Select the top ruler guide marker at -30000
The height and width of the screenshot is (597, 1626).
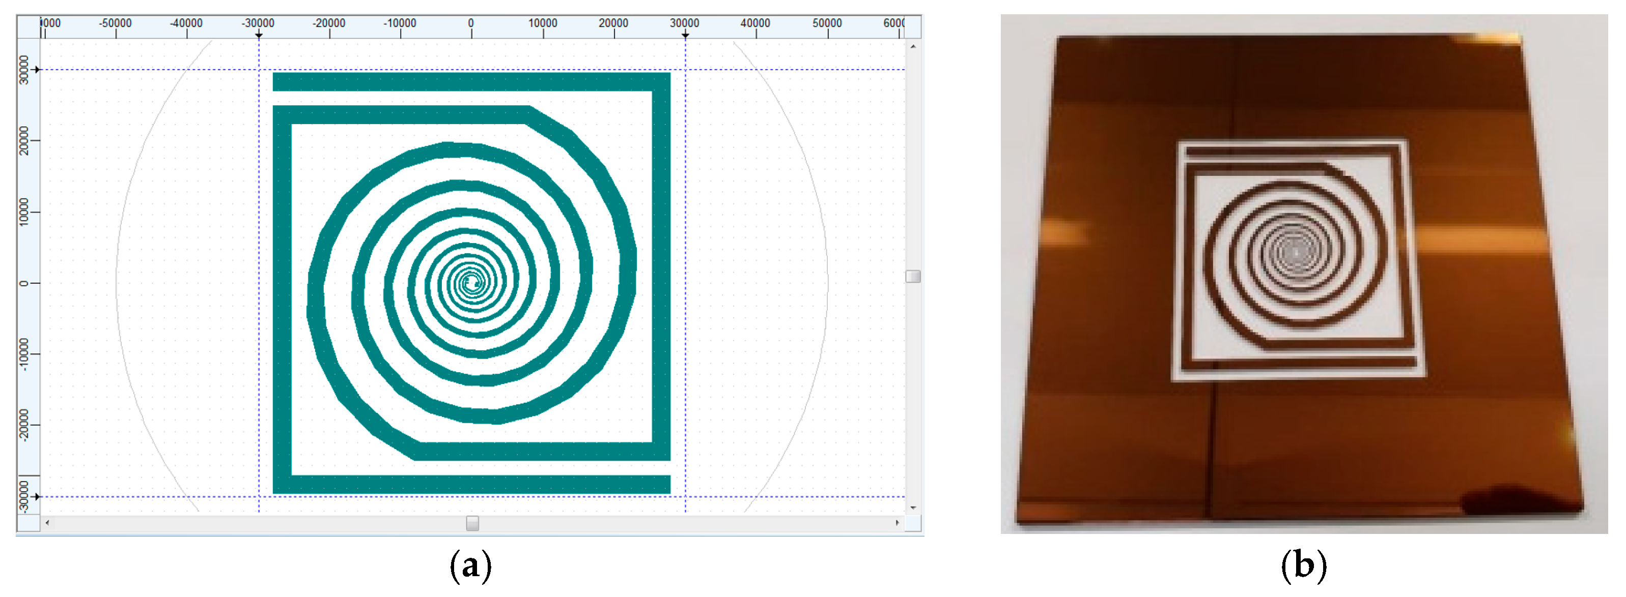tap(259, 35)
